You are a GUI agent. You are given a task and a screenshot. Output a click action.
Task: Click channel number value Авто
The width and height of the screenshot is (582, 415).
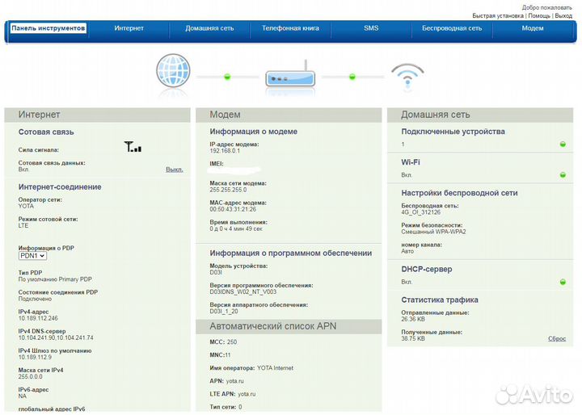coord(407,251)
